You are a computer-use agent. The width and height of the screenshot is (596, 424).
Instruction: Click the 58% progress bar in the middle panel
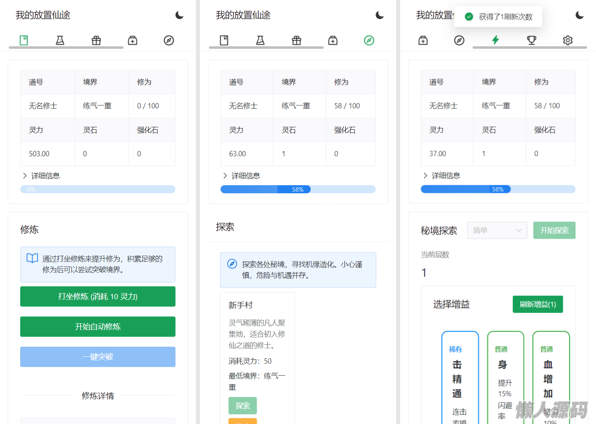(x=298, y=189)
